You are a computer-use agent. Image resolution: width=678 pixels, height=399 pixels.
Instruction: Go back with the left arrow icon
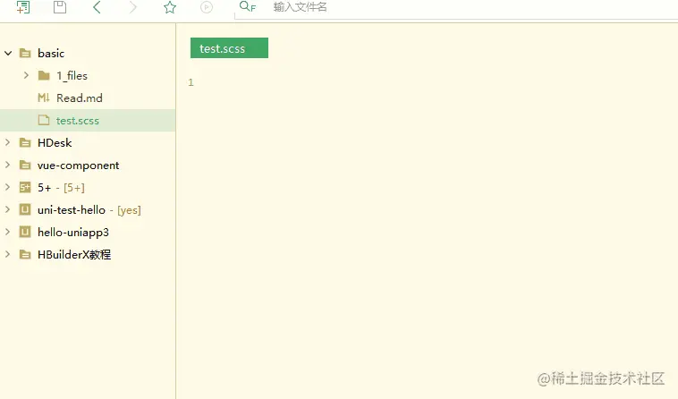[x=97, y=7]
